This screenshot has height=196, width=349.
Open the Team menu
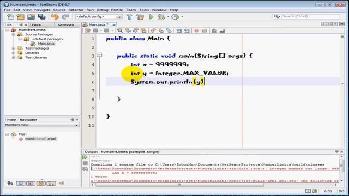131,10
